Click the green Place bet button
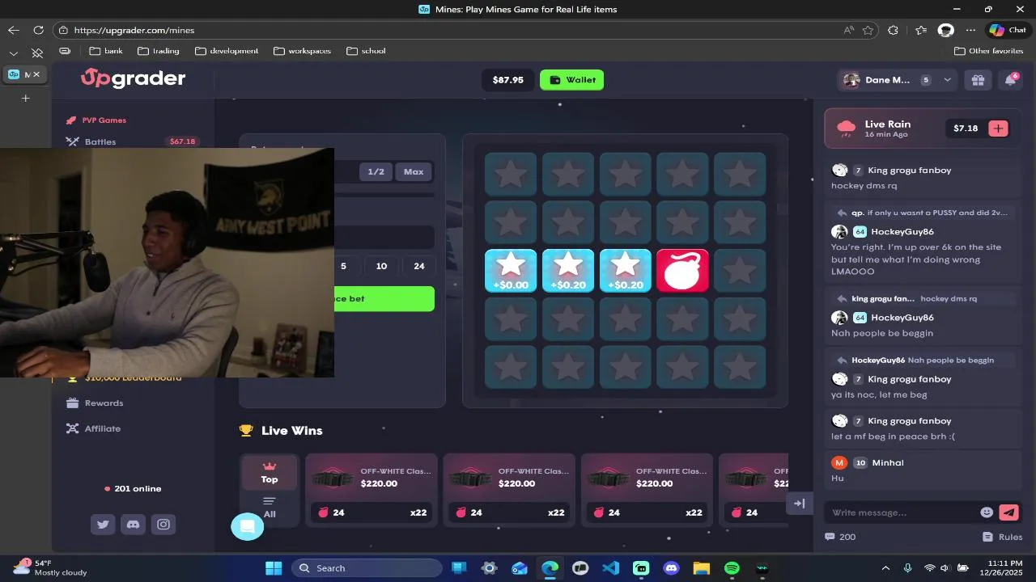Viewport: 1036px width, 582px height. 384,299
